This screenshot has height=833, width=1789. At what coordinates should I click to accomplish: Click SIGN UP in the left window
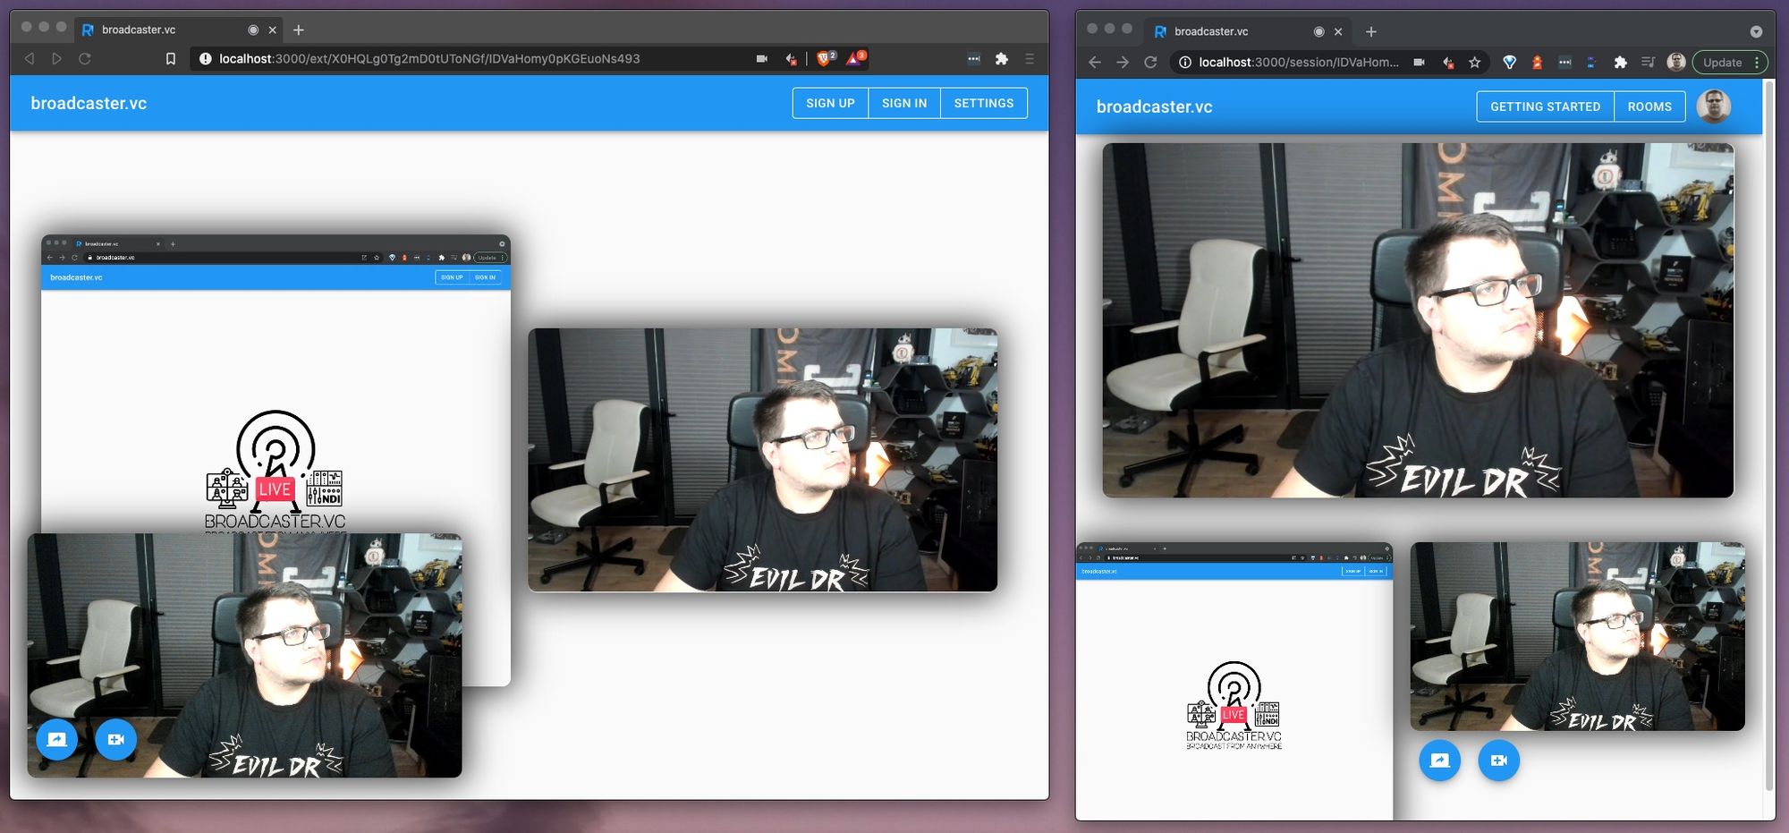point(830,103)
